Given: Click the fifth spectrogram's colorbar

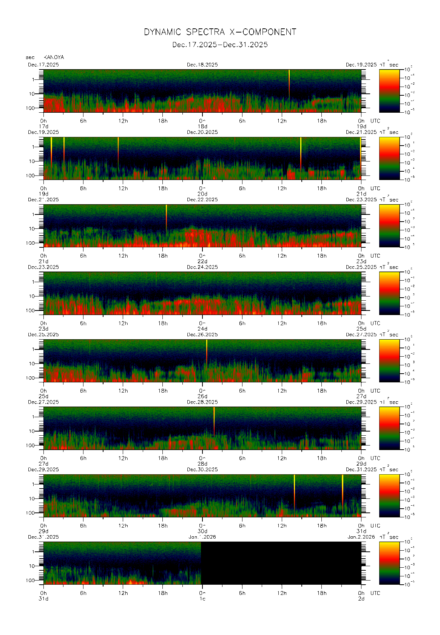Looking at the screenshot, I should (x=389, y=360).
